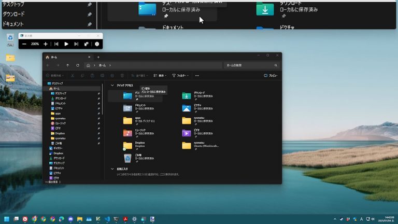The height and width of the screenshot is (224, 398).
Task: Go back in File Explorer
Action: [48, 65]
